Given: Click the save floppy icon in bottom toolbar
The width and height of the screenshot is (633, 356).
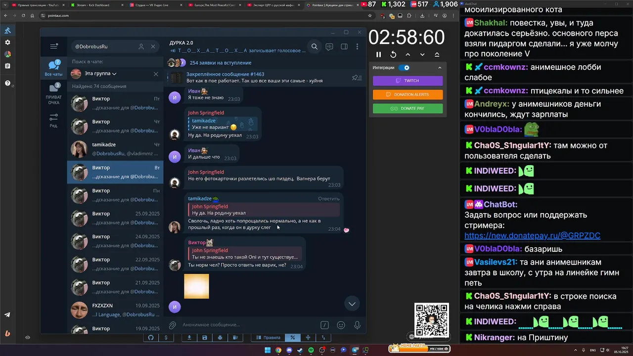Looking at the screenshot, I should [204, 338].
